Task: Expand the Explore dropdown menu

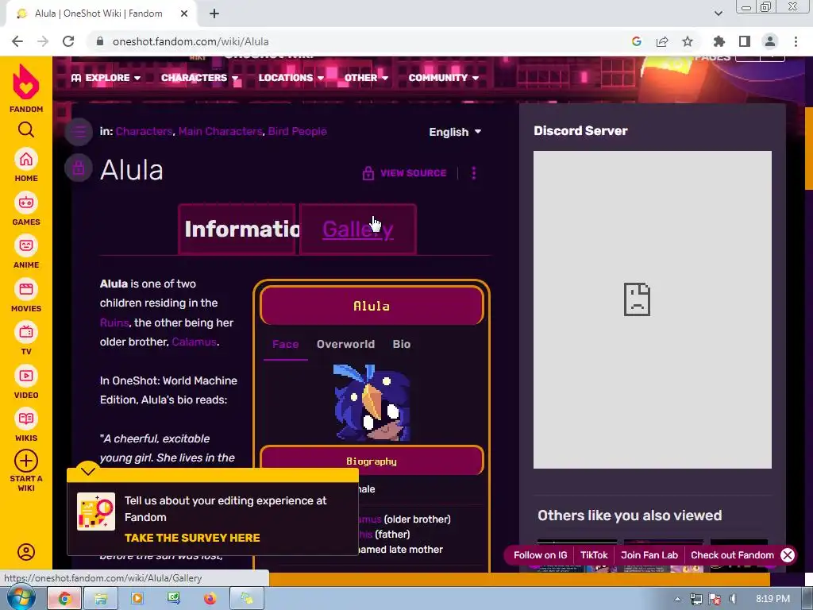Action: pyautogui.click(x=106, y=78)
